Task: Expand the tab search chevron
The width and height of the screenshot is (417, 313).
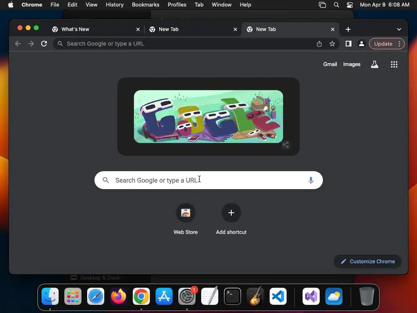Action: pyautogui.click(x=399, y=29)
